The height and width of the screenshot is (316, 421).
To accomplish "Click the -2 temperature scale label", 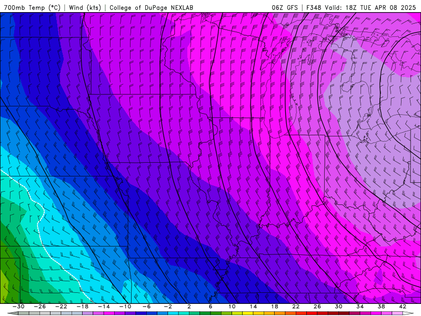I will coord(167,307).
